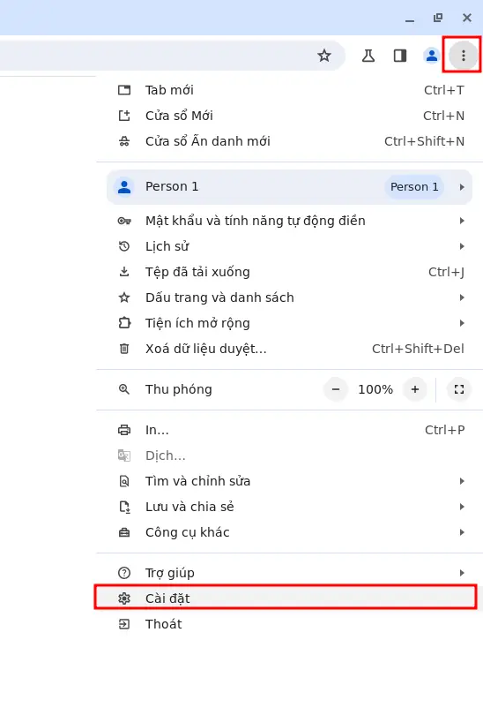
Task: Click the exit icon for Thoát
Action: tap(124, 624)
